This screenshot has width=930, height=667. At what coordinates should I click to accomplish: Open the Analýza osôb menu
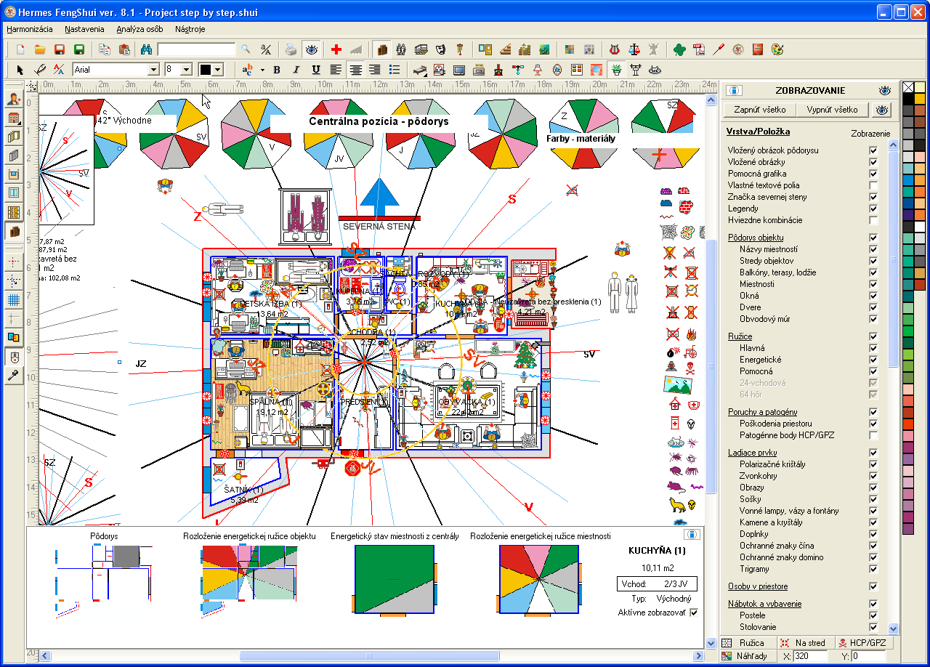point(139,30)
